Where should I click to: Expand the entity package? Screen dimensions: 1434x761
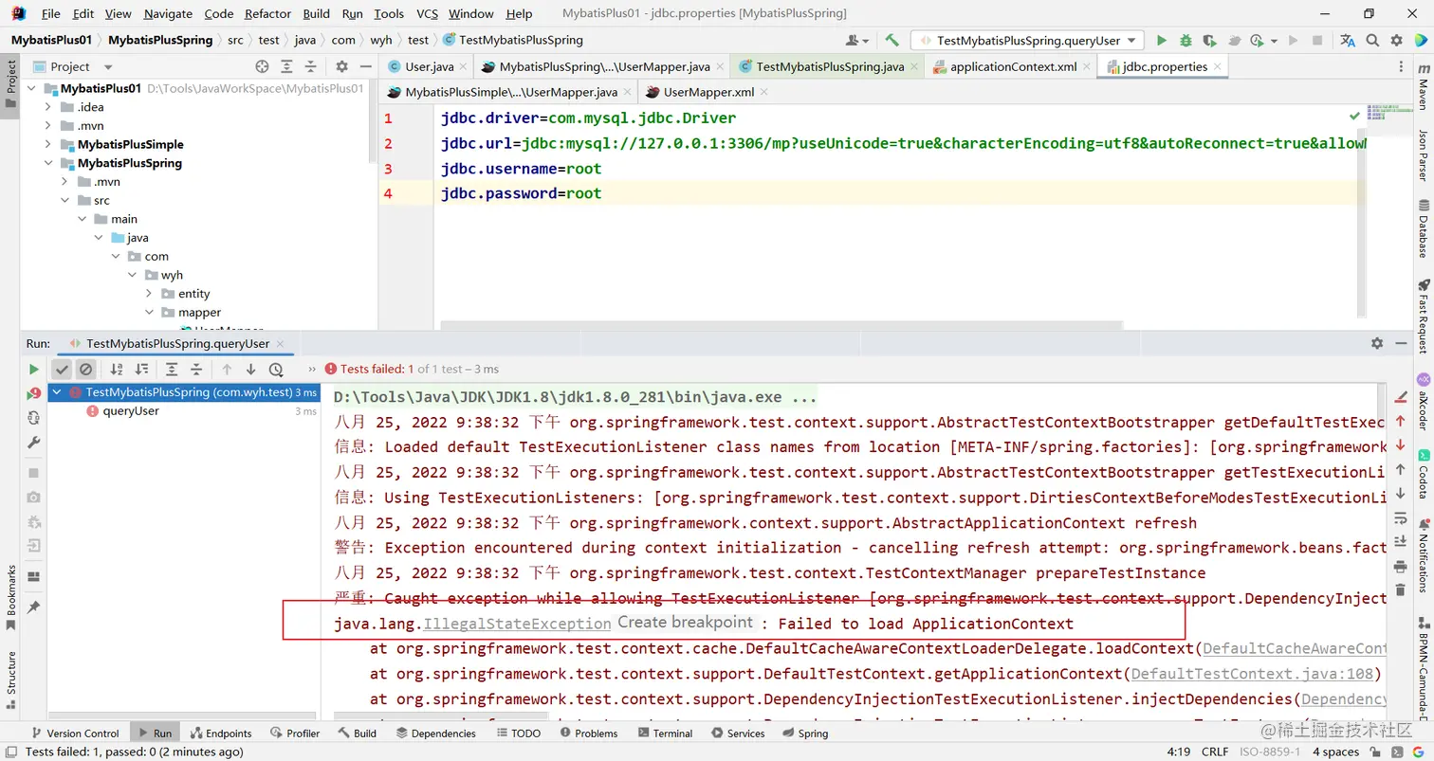[x=149, y=294]
